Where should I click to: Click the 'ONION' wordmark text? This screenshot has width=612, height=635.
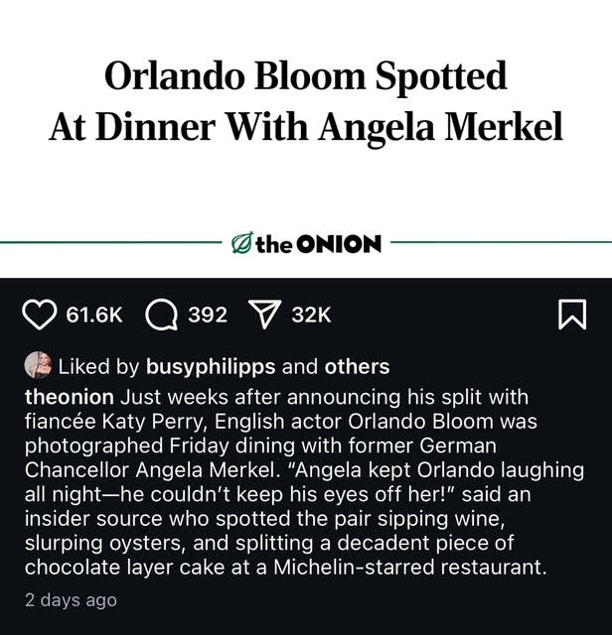339,242
